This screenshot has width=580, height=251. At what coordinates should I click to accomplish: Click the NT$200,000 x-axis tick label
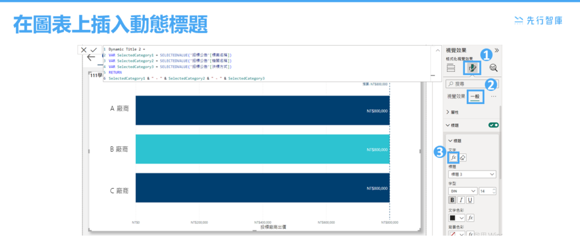[x=199, y=223]
